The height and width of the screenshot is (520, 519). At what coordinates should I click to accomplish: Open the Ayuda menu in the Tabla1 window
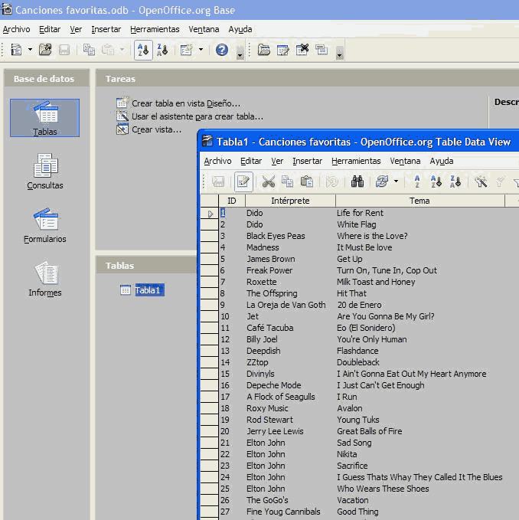coord(442,161)
